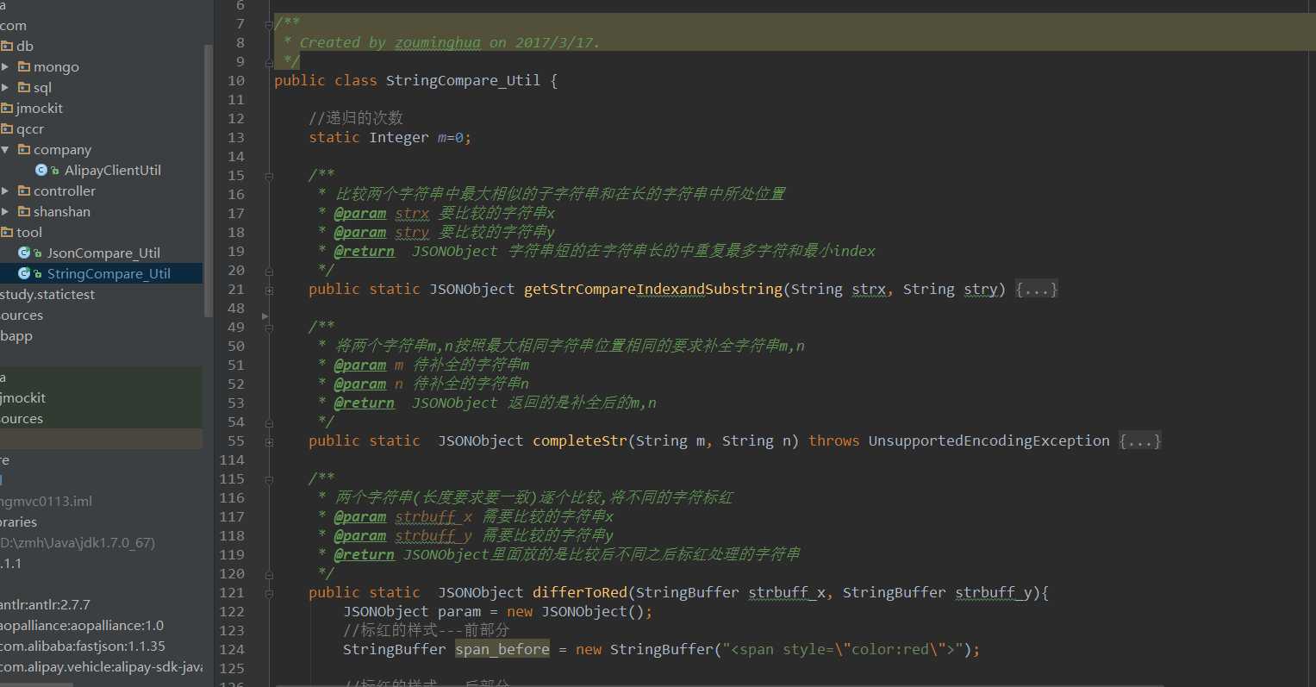
Task: Click the controller package folder icon
Action: 24,190
